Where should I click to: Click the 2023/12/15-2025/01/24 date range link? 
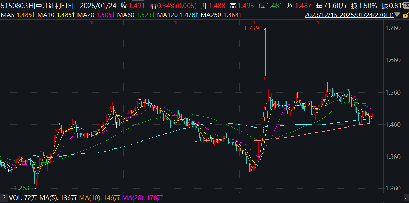tap(348, 15)
